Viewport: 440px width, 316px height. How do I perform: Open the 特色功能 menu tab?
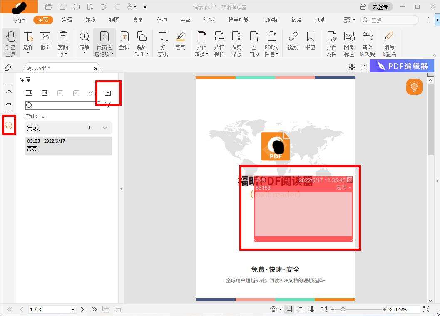238,20
